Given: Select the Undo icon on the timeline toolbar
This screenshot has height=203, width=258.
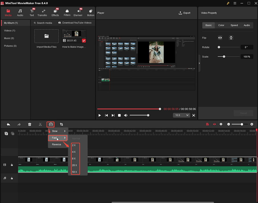Looking at the screenshot, I should coord(8,124).
